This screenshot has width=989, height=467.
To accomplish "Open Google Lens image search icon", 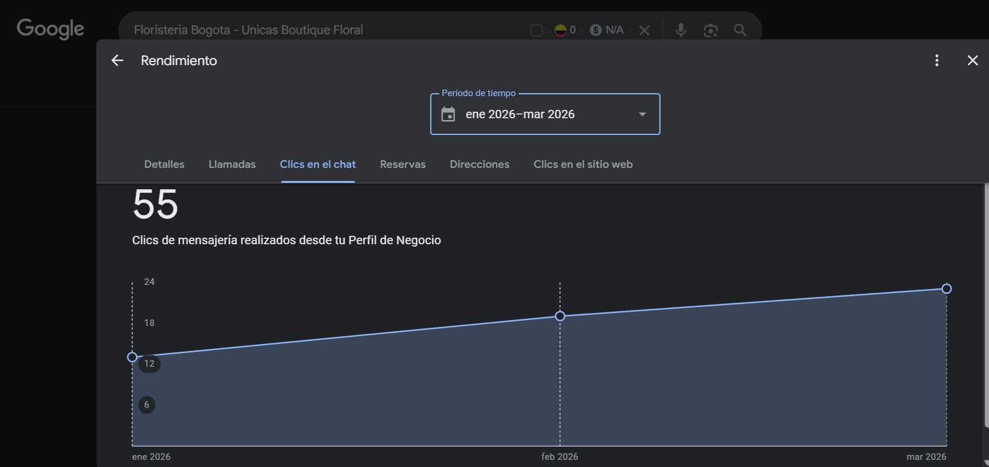I will tap(710, 30).
